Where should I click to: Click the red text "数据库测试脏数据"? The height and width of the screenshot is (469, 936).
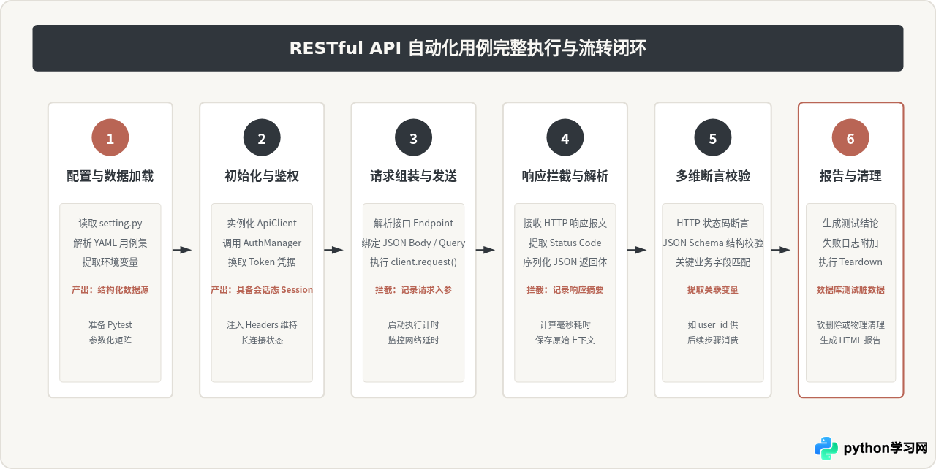[850, 290]
